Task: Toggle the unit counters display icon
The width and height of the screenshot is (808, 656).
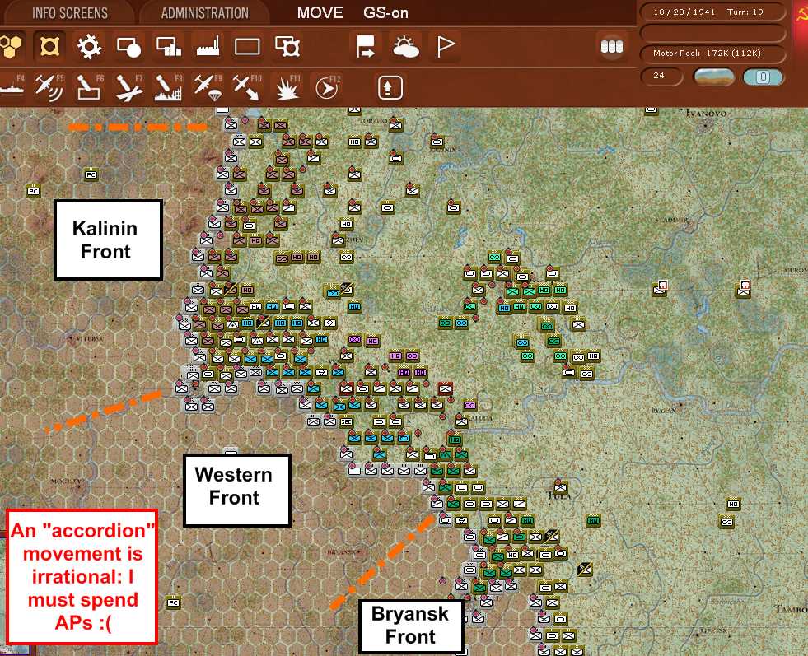Action: pyautogui.click(x=49, y=47)
